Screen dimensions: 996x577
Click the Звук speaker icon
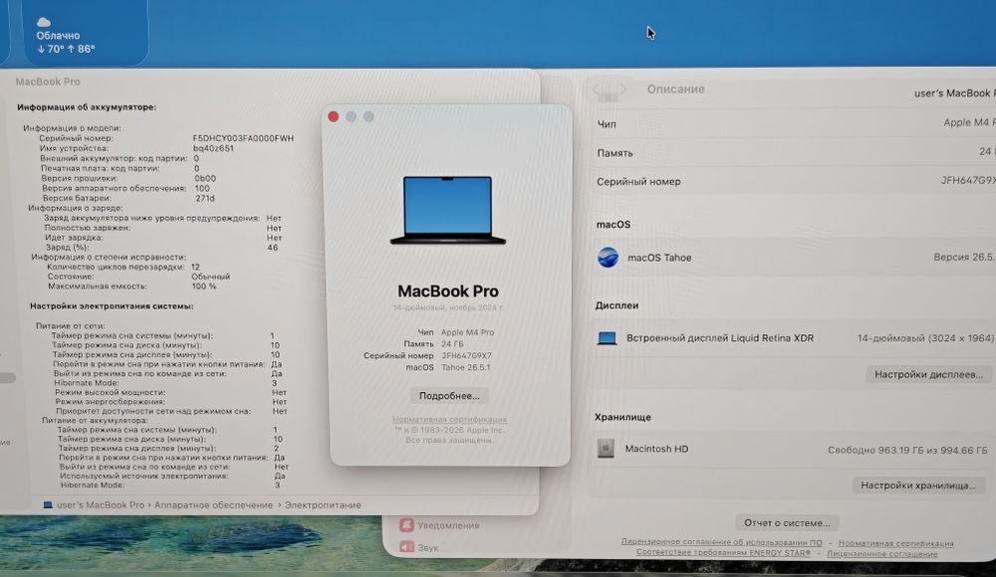tap(406, 546)
